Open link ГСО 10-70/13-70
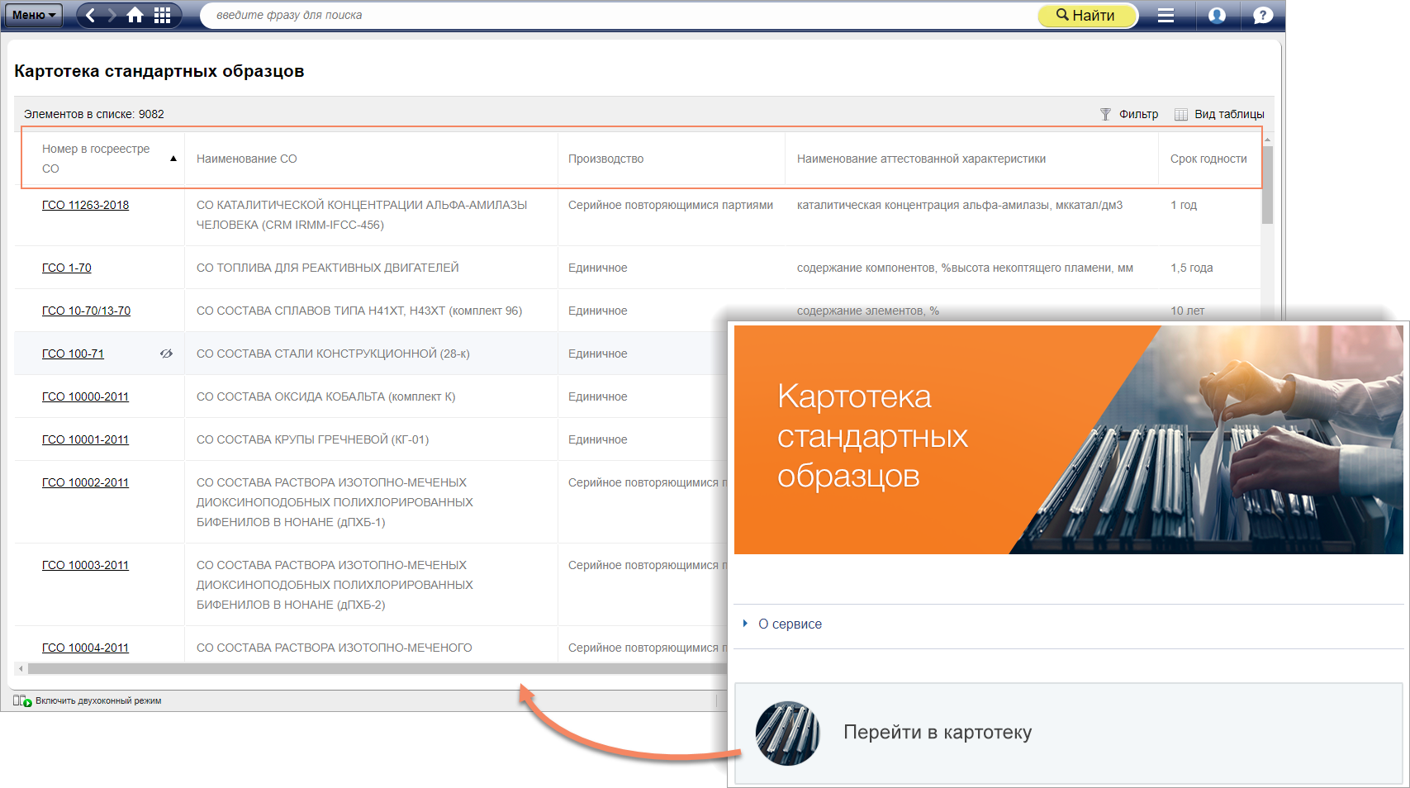Viewport: 1410px width, 788px height. click(x=86, y=311)
